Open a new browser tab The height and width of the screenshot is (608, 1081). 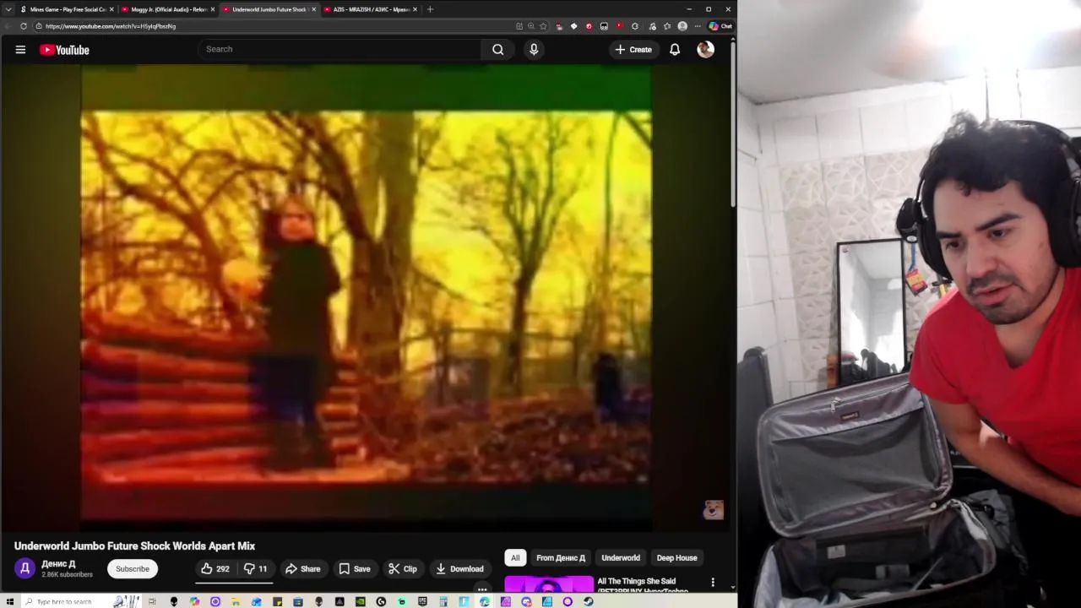click(430, 9)
